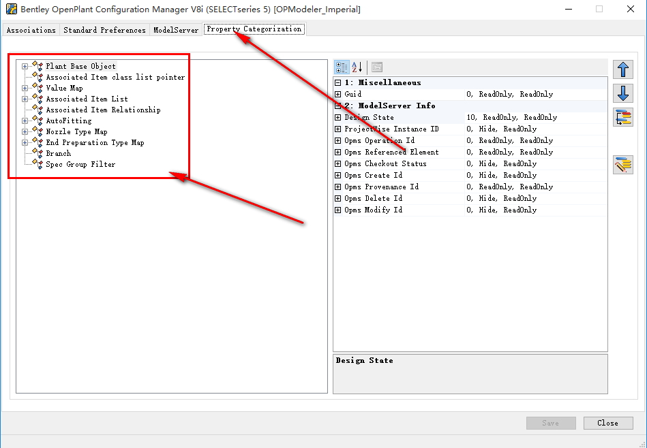The height and width of the screenshot is (448, 647).
Task: Expand the Guid property row
Action: pyautogui.click(x=338, y=95)
